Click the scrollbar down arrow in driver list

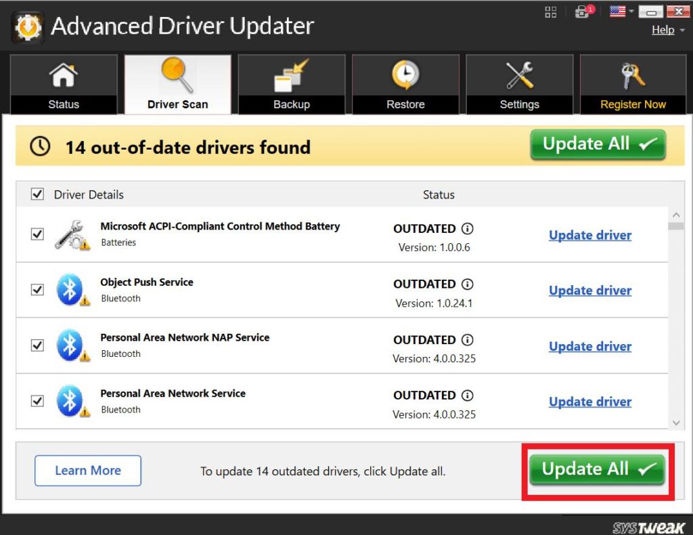coord(675,422)
